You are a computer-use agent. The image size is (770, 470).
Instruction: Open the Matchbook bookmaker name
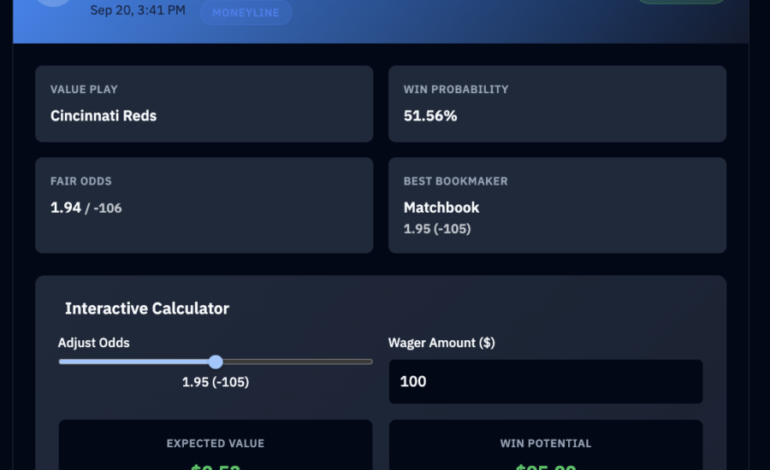click(x=441, y=208)
